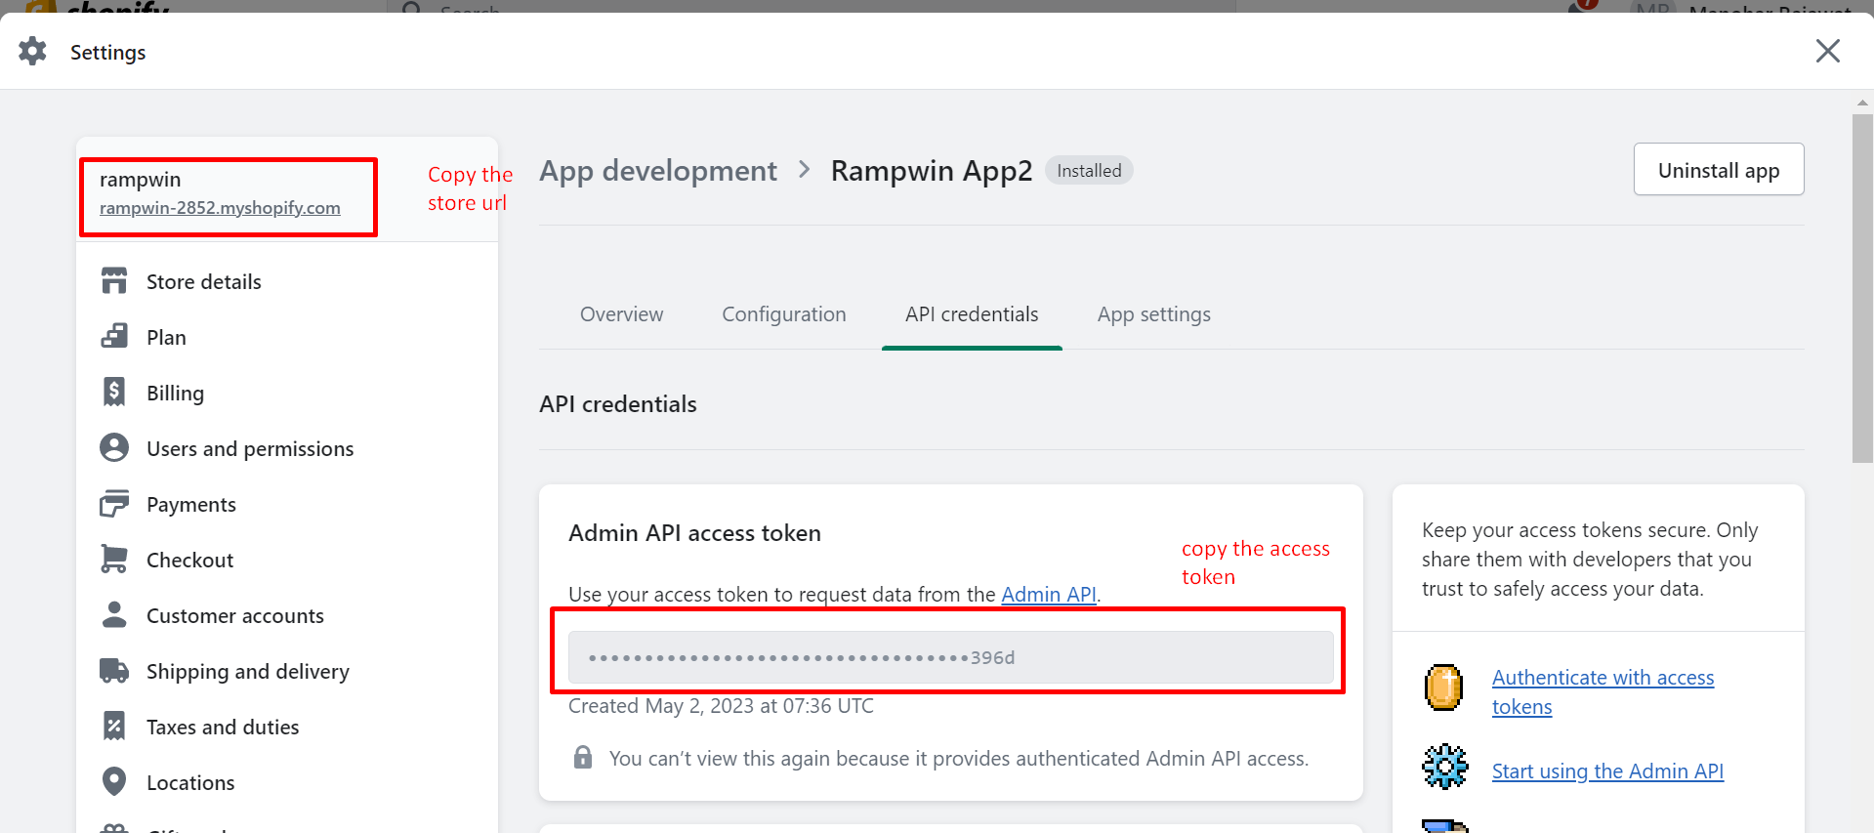Click the Customer accounts person icon

pos(114,615)
